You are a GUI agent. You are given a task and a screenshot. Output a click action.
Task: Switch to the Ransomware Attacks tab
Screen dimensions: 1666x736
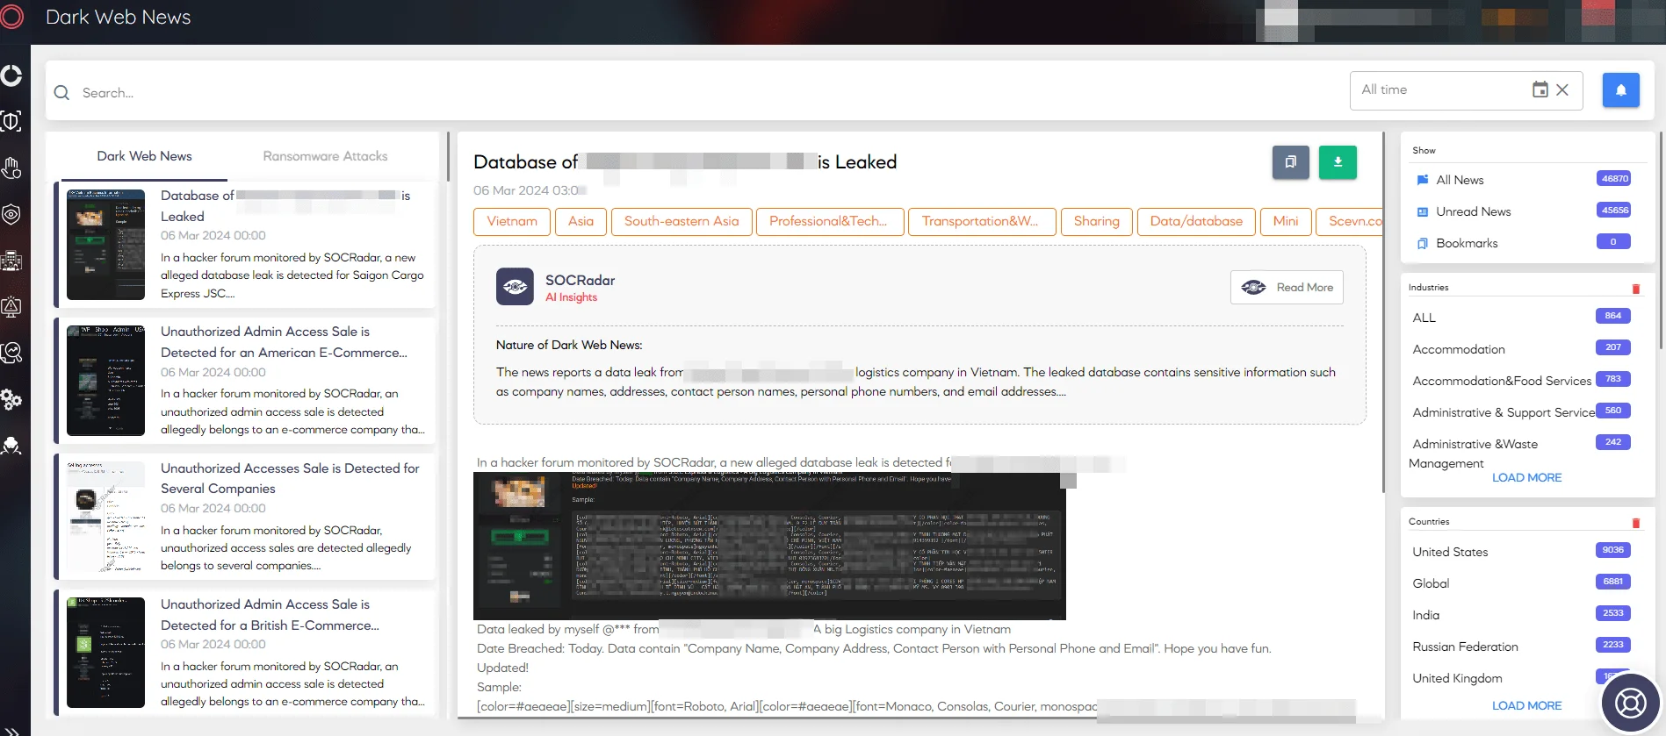(x=325, y=156)
